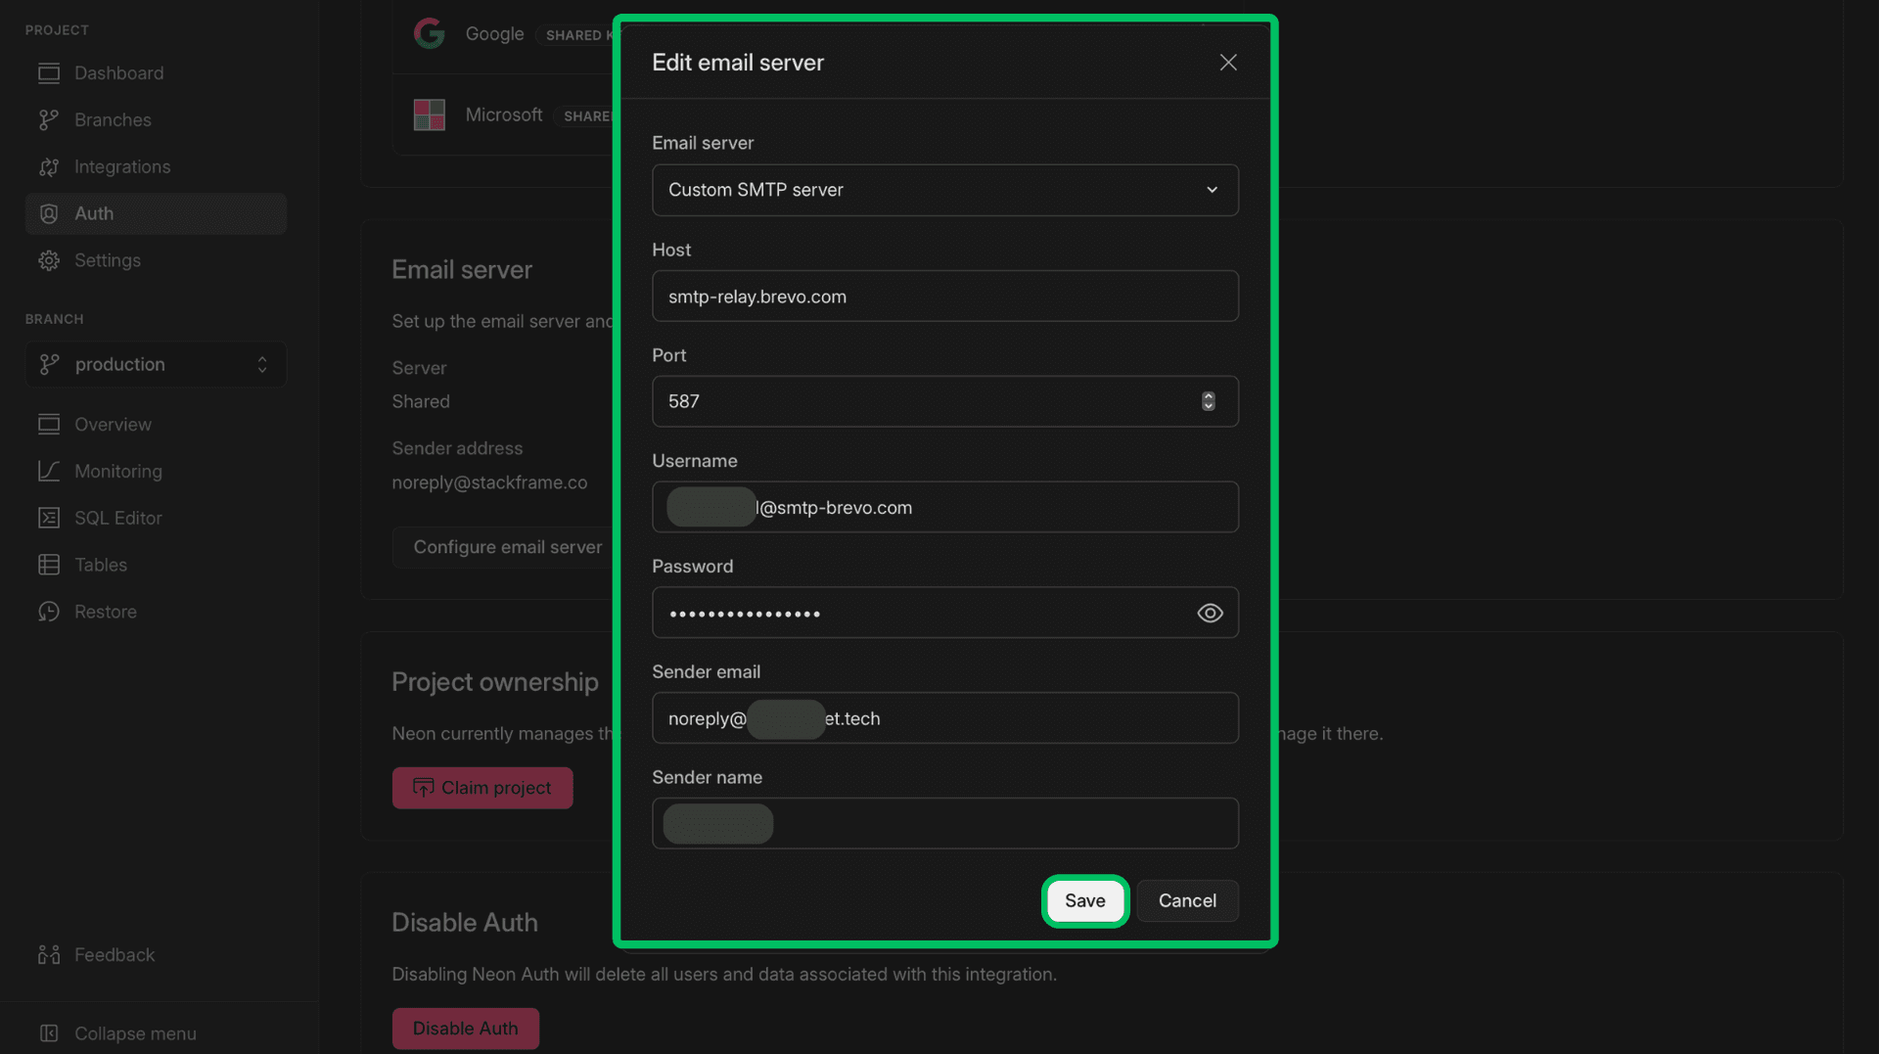Open project Settings via gear icon
This screenshot has width=1879, height=1054.
[49, 260]
